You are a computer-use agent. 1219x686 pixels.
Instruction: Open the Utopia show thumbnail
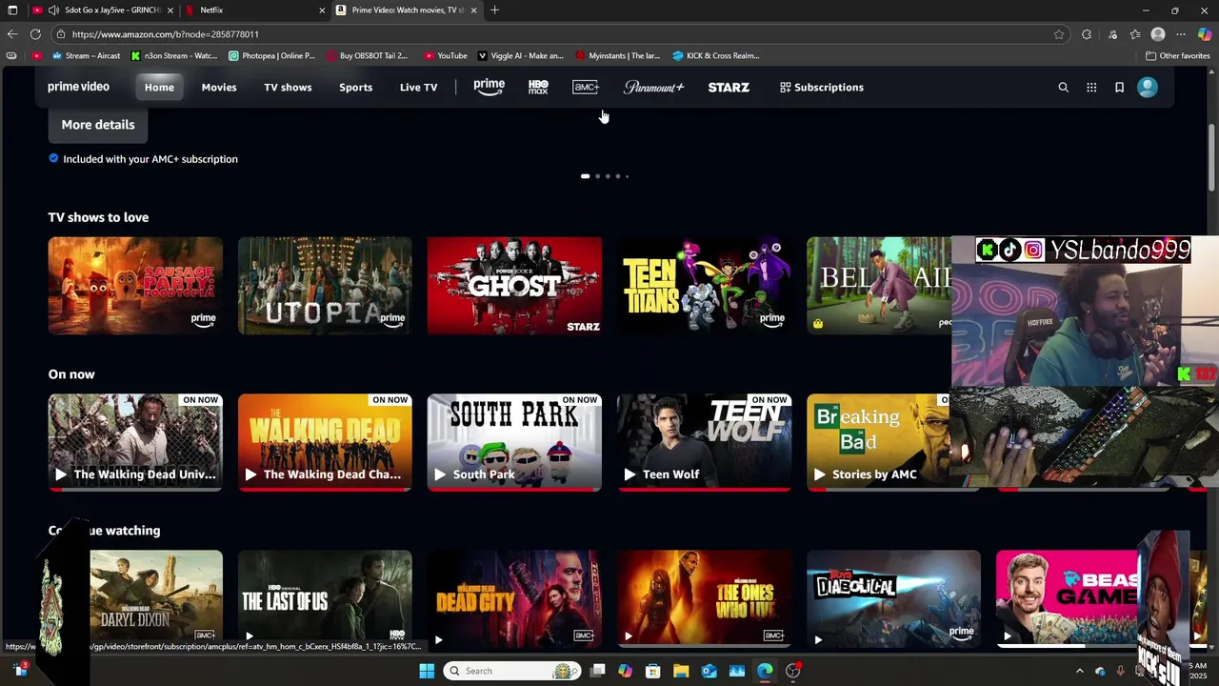pyautogui.click(x=325, y=286)
